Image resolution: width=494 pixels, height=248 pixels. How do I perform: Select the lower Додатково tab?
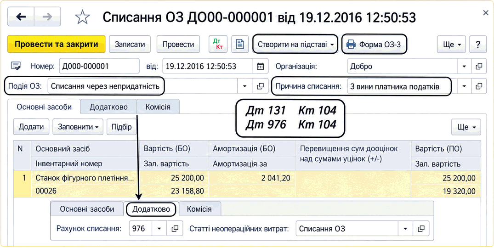point(151,209)
